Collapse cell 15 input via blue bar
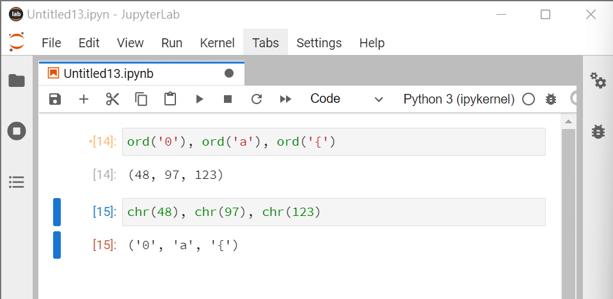 pyautogui.click(x=57, y=212)
